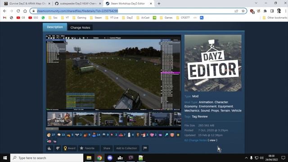Expand the Steam bookmarks folder

coord(96,18)
